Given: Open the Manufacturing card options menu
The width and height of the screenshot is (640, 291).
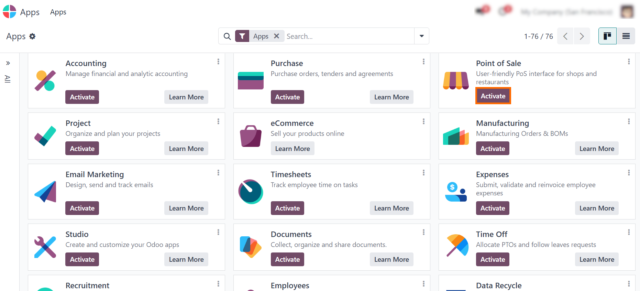Looking at the screenshot, I should (x=629, y=121).
